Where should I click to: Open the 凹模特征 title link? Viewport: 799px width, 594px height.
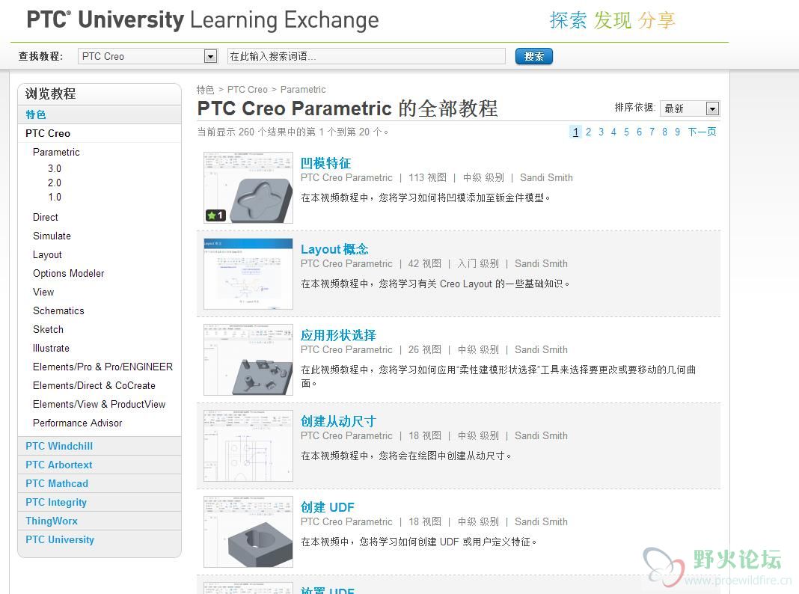coord(325,163)
